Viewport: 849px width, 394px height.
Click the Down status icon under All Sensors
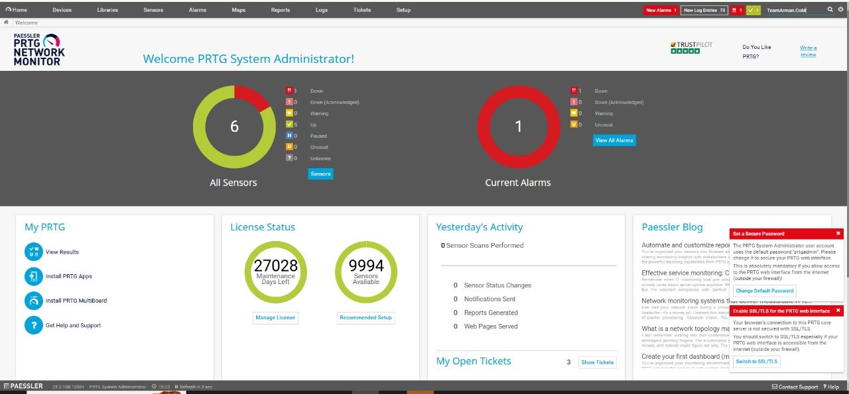pyautogui.click(x=289, y=91)
